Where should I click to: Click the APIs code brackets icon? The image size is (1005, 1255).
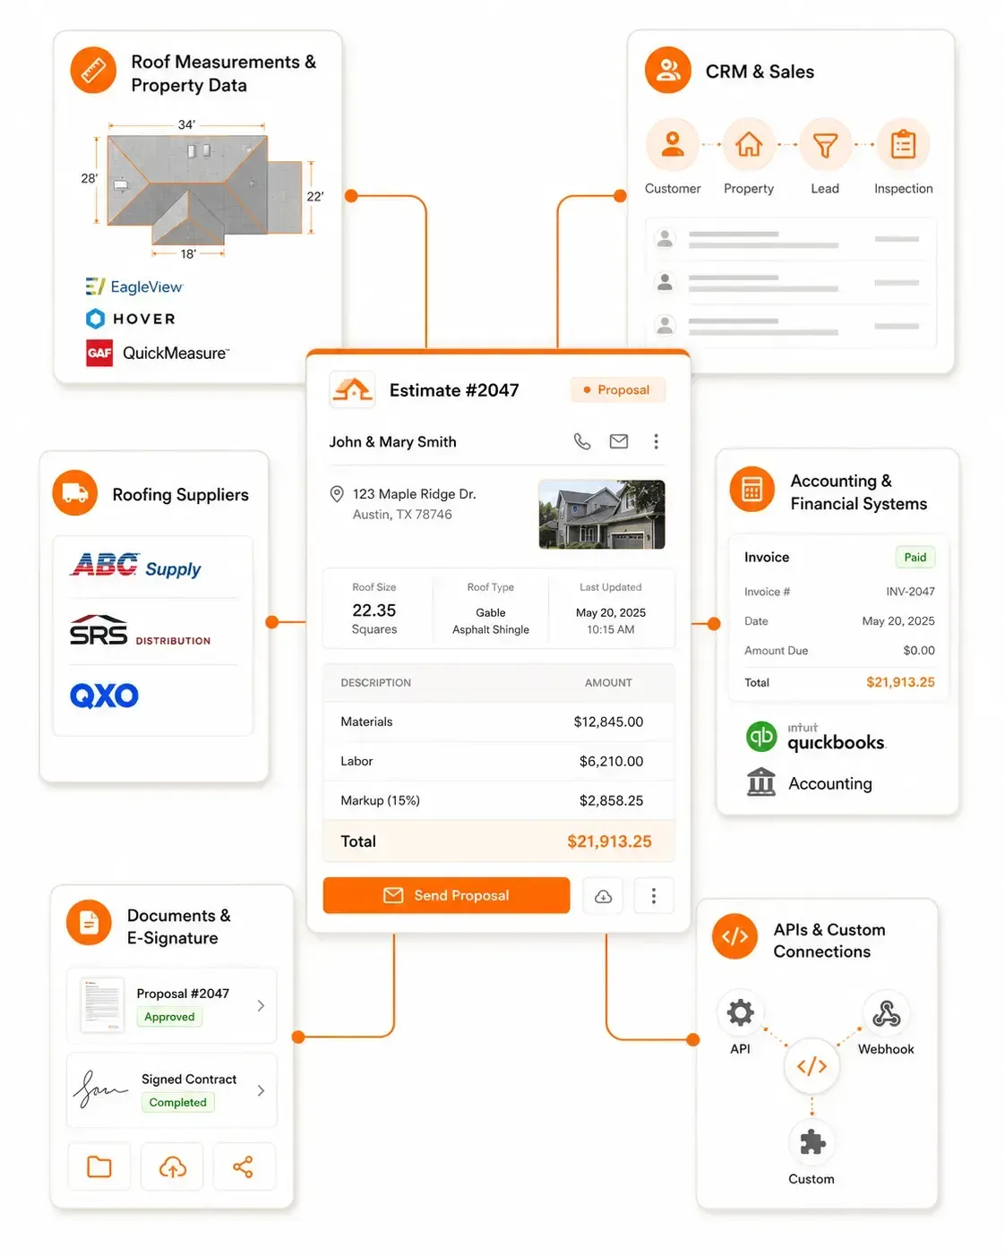[x=735, y=936]
